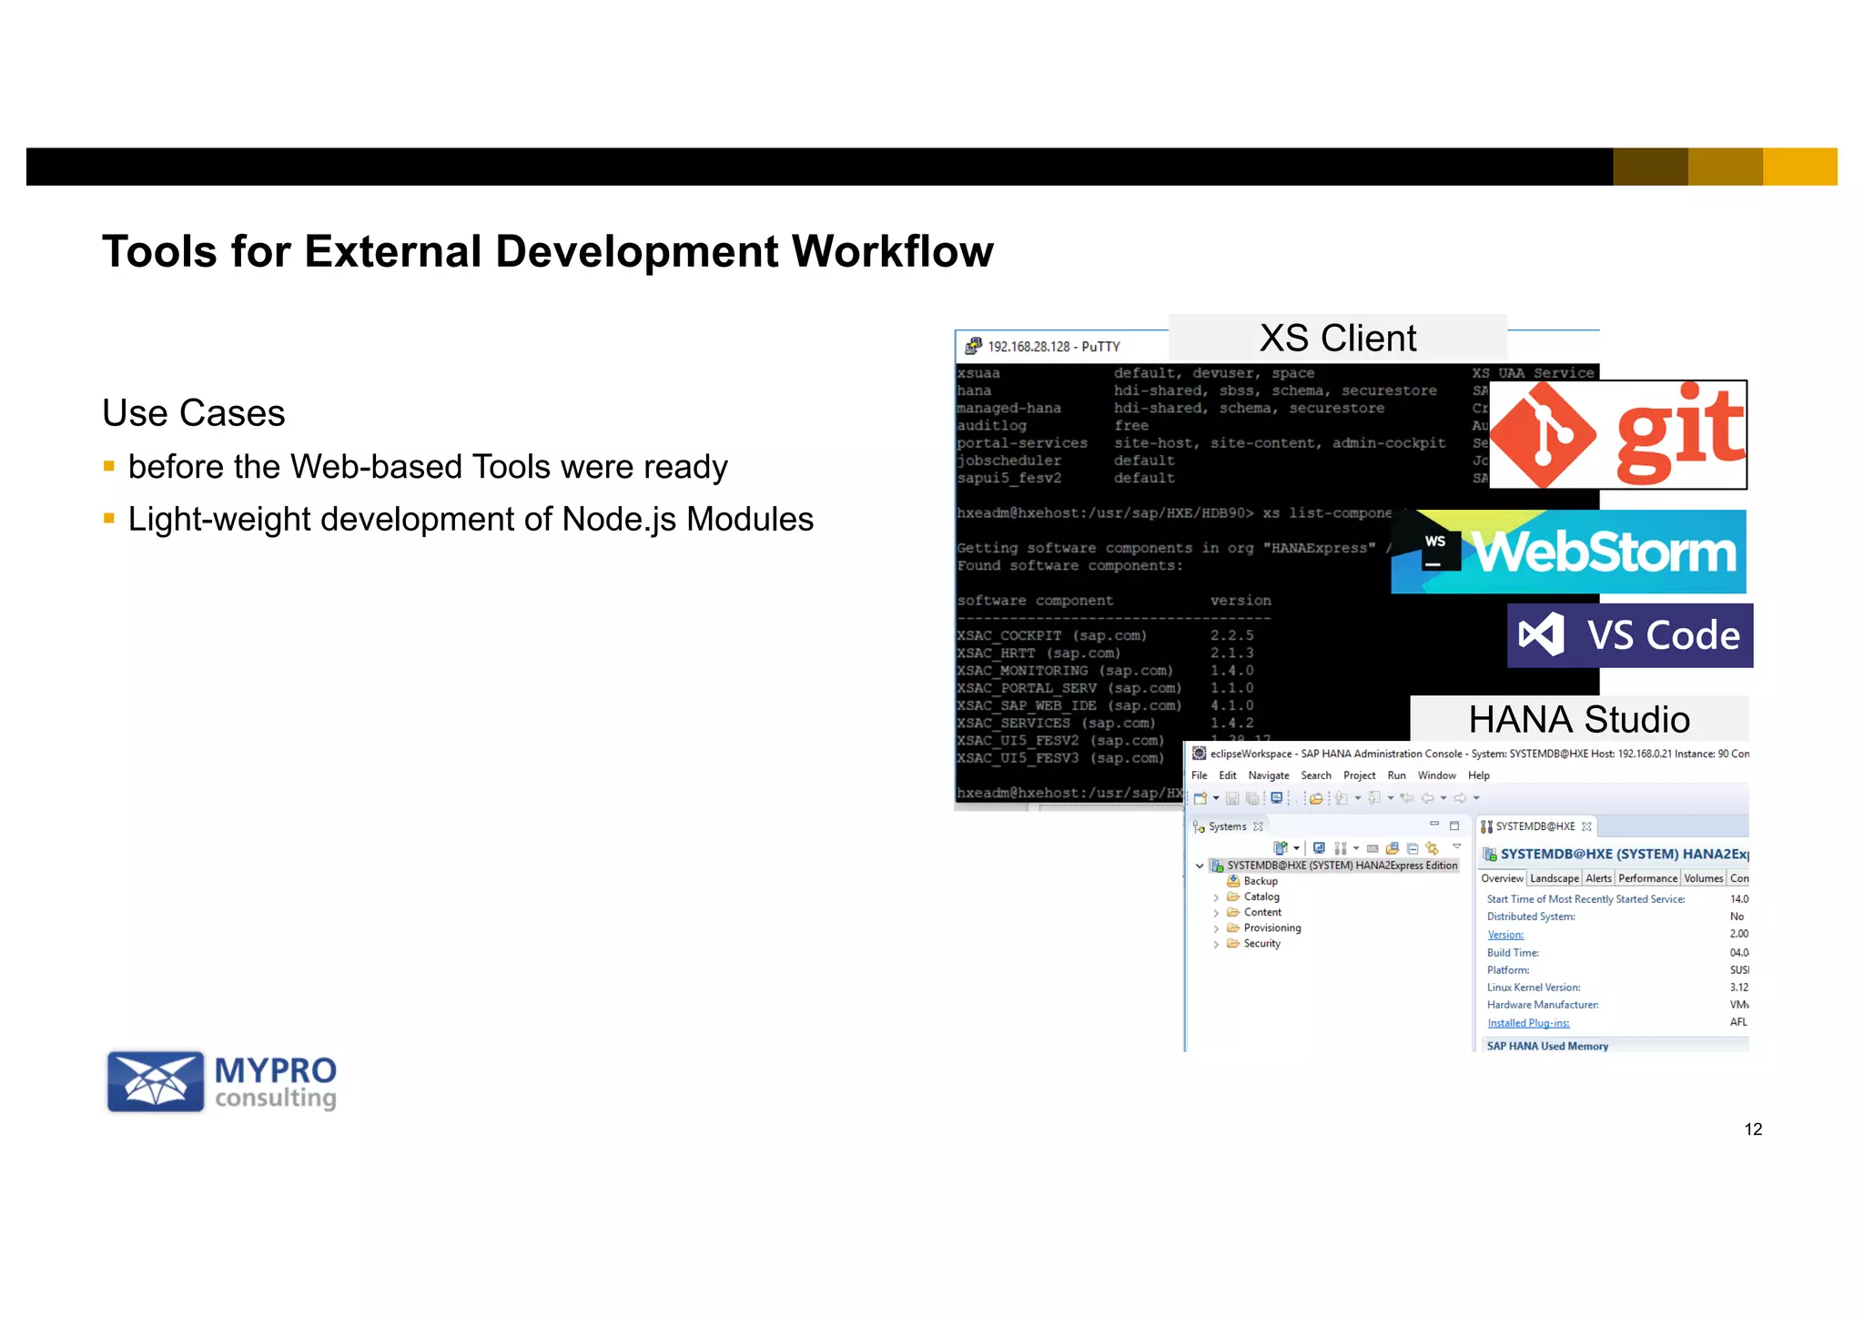Screen dimensions: 1864x1317
Task: Click the VS Code logo banner
Action: 1630,635
